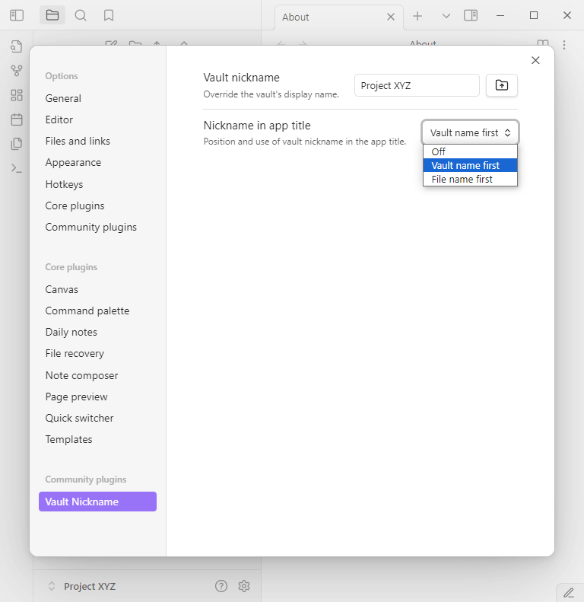Open Files and links settings
The height and width of the screenshot is (602, 584).
pos(97,142)
